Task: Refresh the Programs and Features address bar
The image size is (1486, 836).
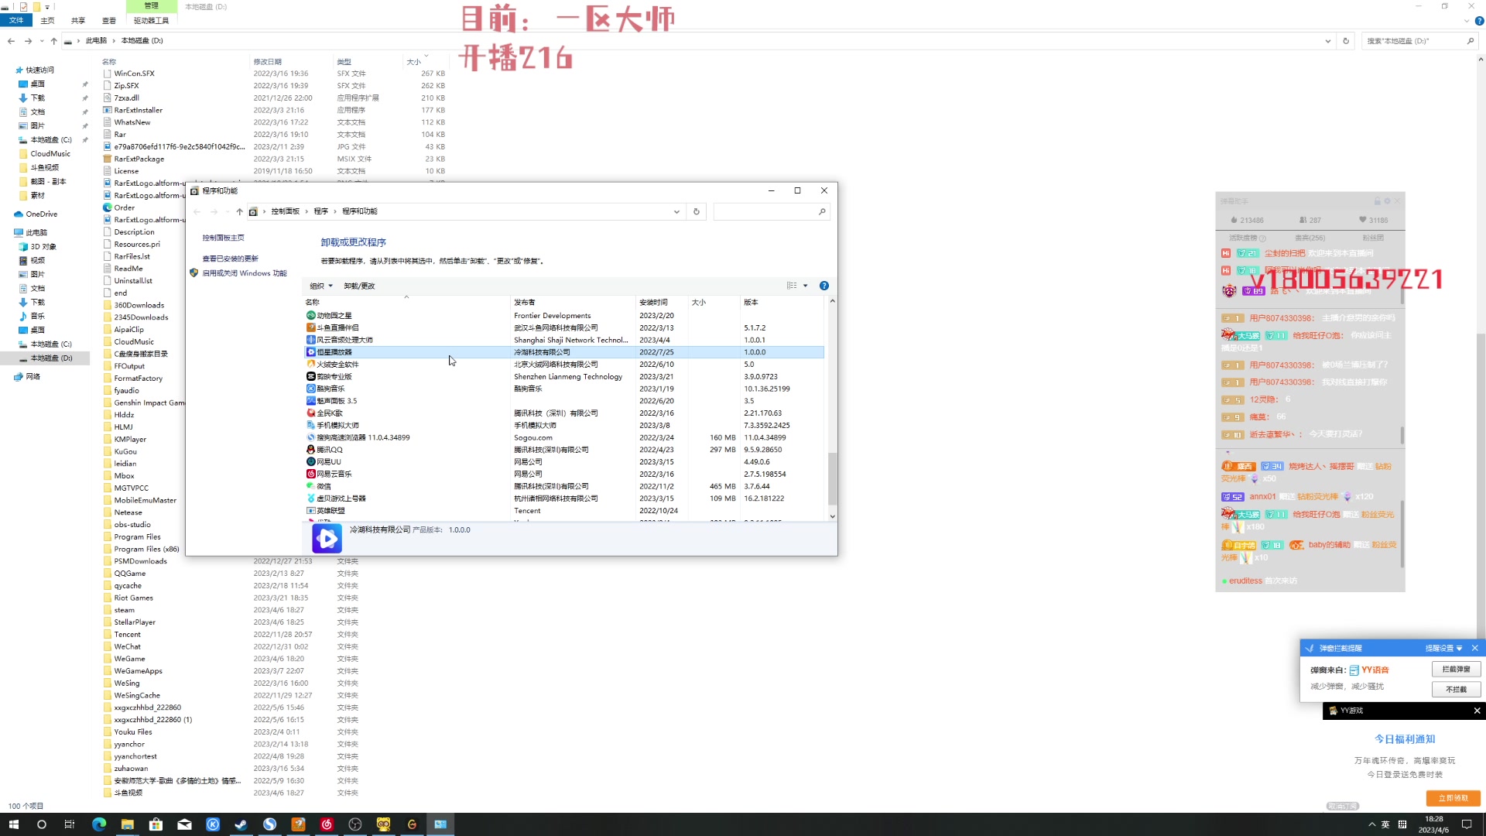Action: (697, 211)
